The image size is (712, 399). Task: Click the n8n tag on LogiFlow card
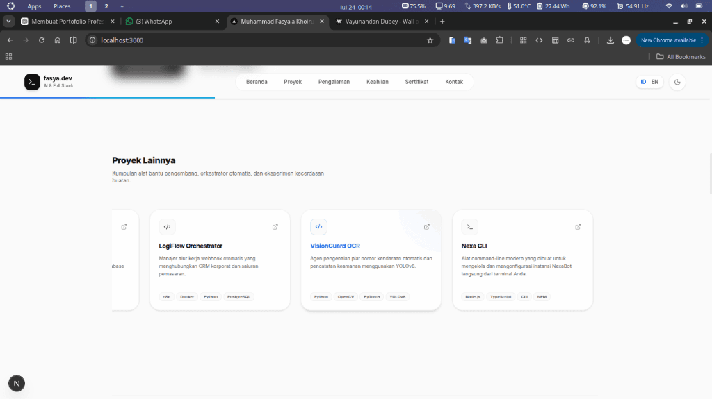167,297
